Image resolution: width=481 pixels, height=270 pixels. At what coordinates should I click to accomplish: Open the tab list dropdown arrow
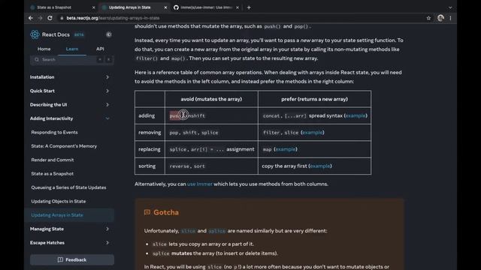click(x=450, y=7)
